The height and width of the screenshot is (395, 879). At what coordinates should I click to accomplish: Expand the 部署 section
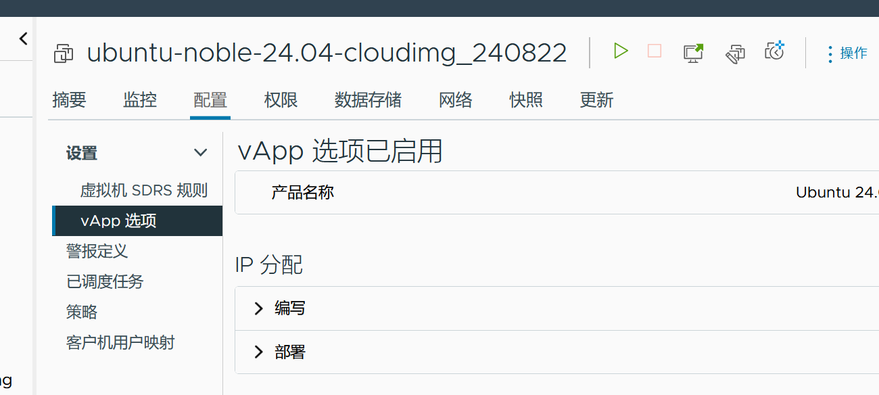pyautogui.click(x=258, y=352)
